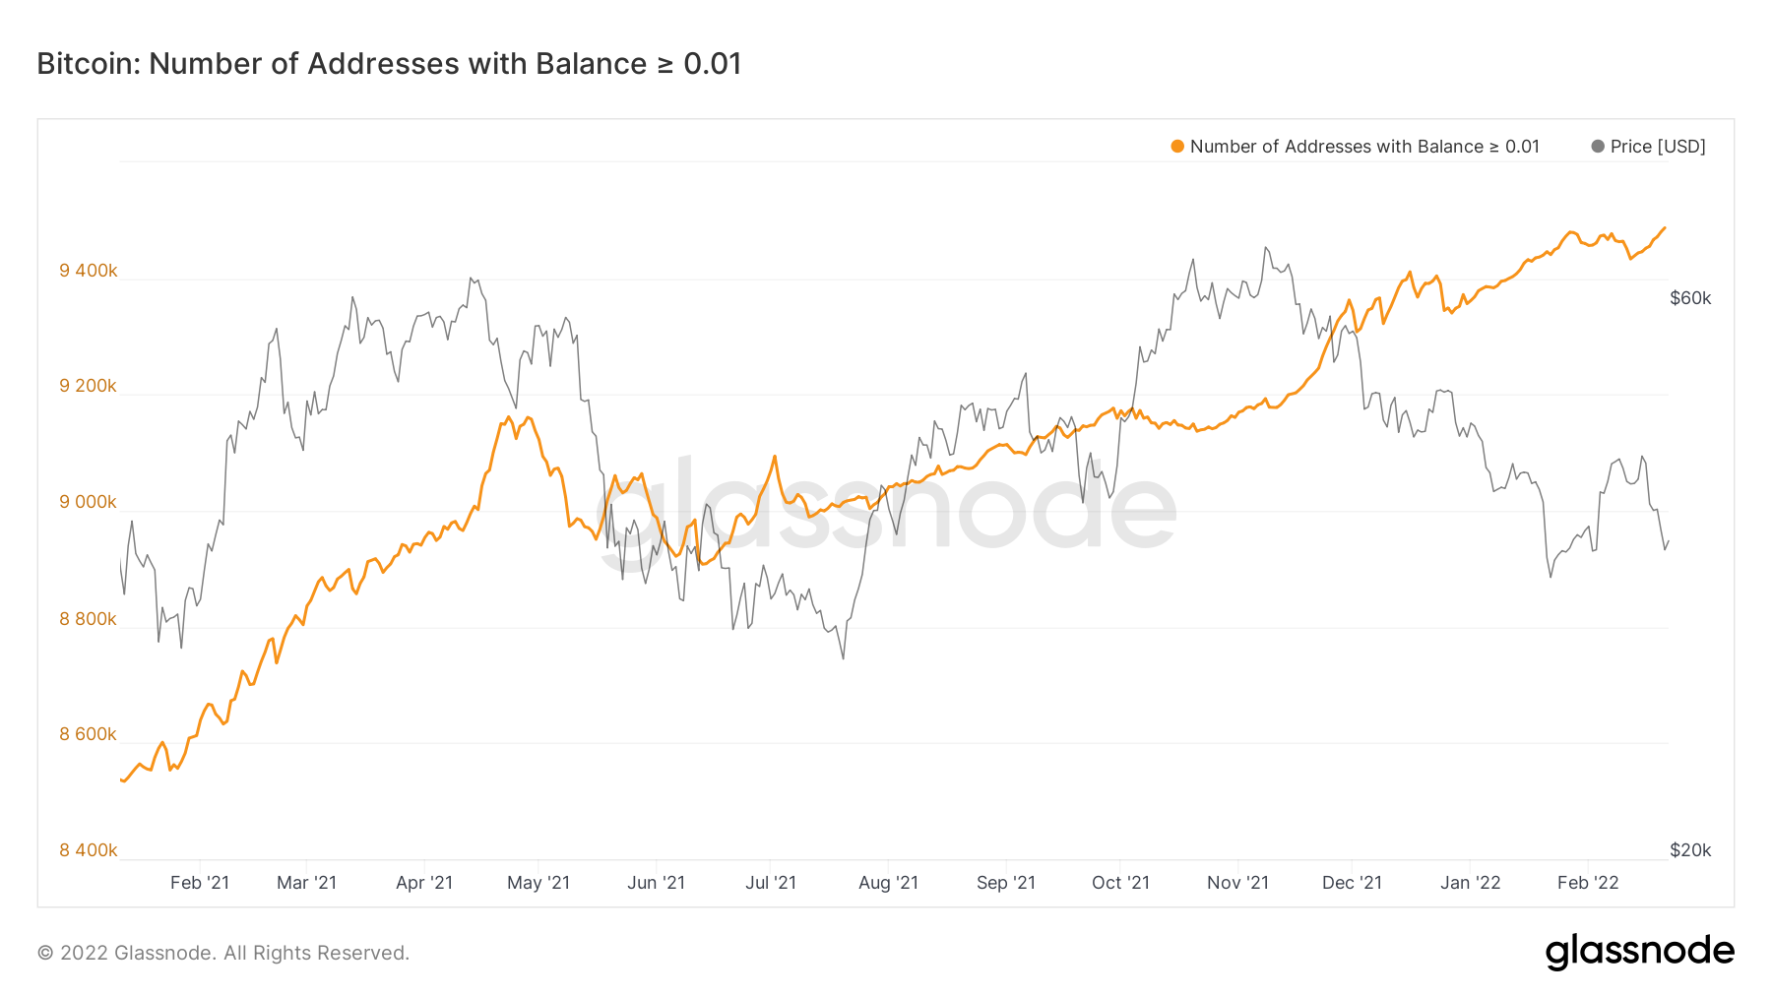Click the Oct '21 x-axis label
The height and width of the screenshot is (997, 1772).
point(1120,883)
